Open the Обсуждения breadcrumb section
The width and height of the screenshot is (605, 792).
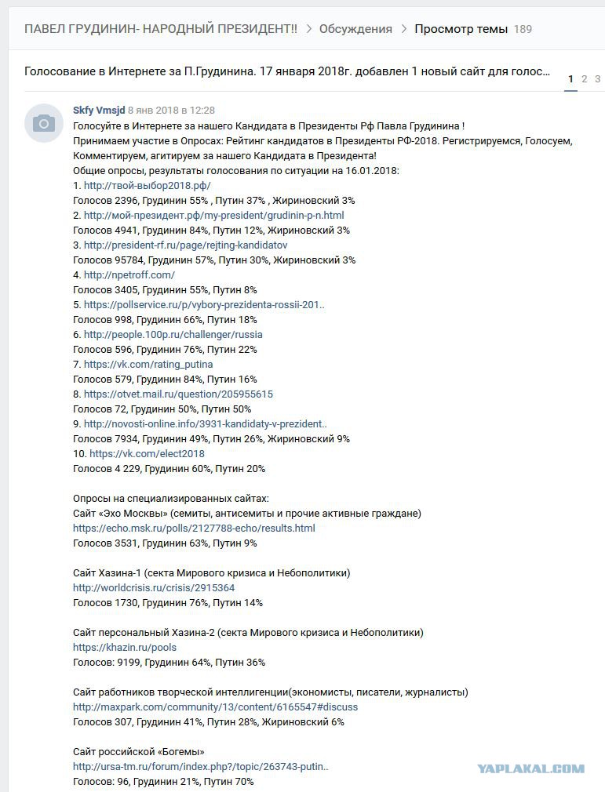pyautogui.click(x=355, y=29)
